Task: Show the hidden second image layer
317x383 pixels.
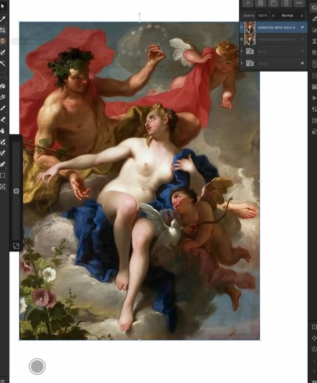Action: click(302, 39)
